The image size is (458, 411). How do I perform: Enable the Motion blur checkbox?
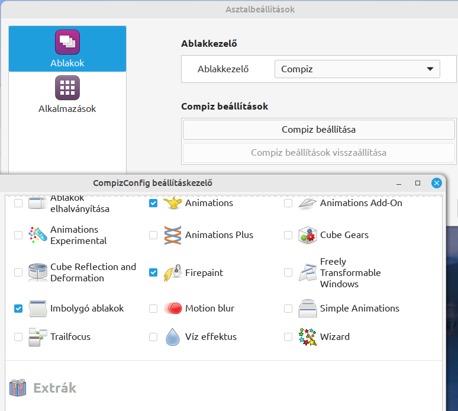coord(153,309)
